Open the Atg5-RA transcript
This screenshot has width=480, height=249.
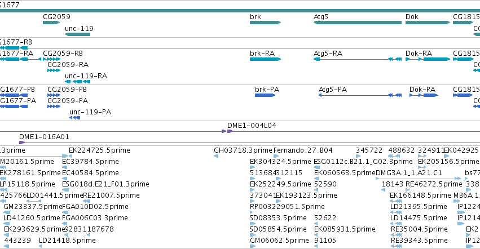pyautogui.click(x=357, y=59)
